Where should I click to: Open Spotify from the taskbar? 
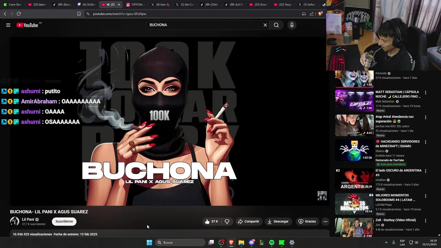tap(271, 242)
